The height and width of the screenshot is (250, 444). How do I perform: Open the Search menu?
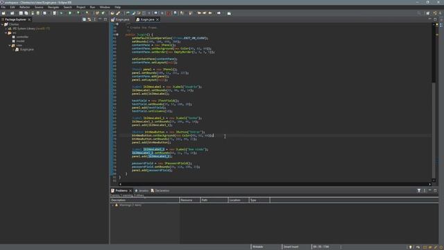tap(67, 7)
